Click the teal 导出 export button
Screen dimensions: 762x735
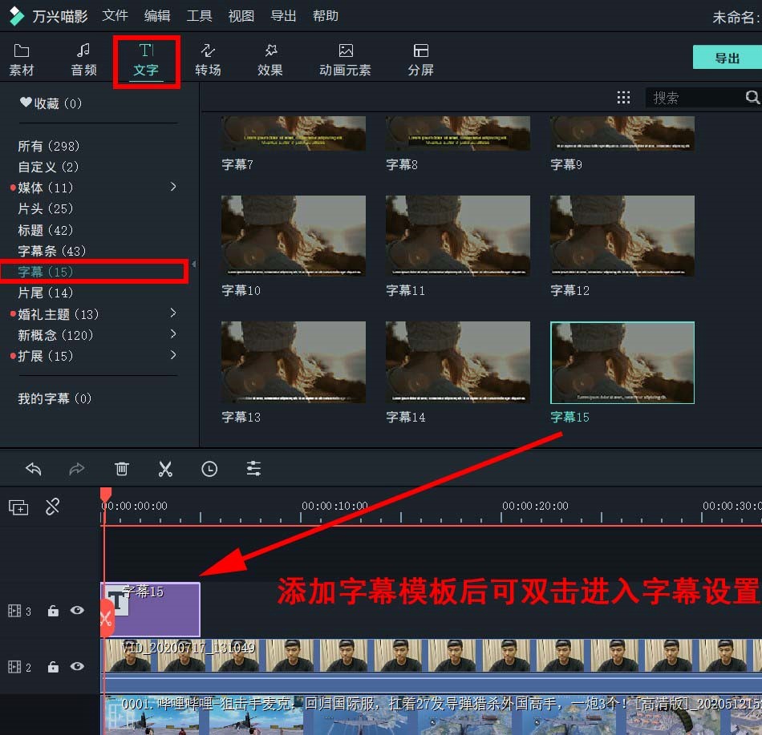click(x=727, y=57)
